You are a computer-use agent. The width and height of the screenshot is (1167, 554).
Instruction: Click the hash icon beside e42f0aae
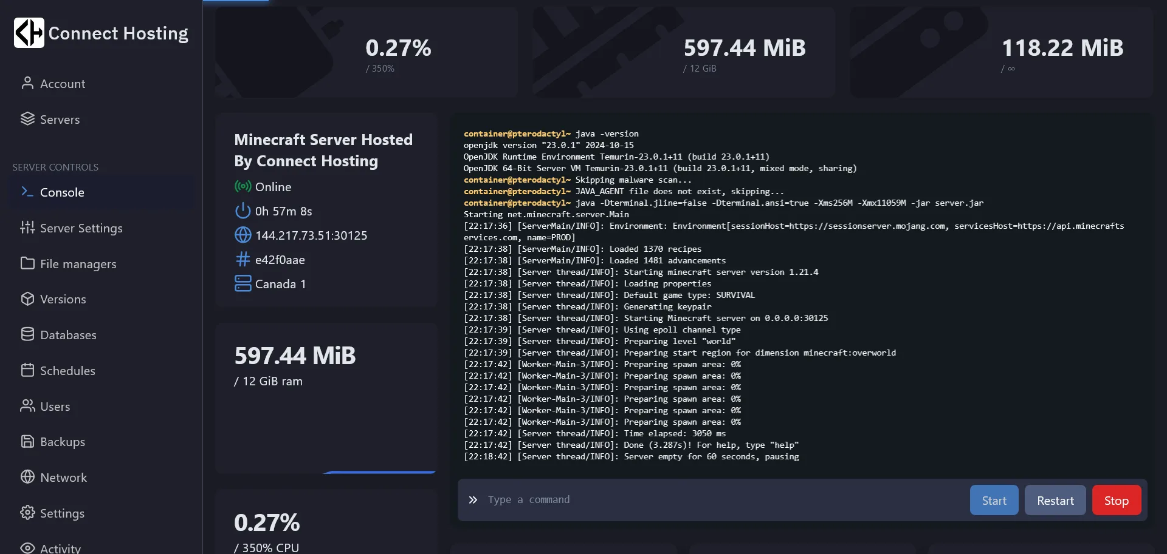click(243, 259)
